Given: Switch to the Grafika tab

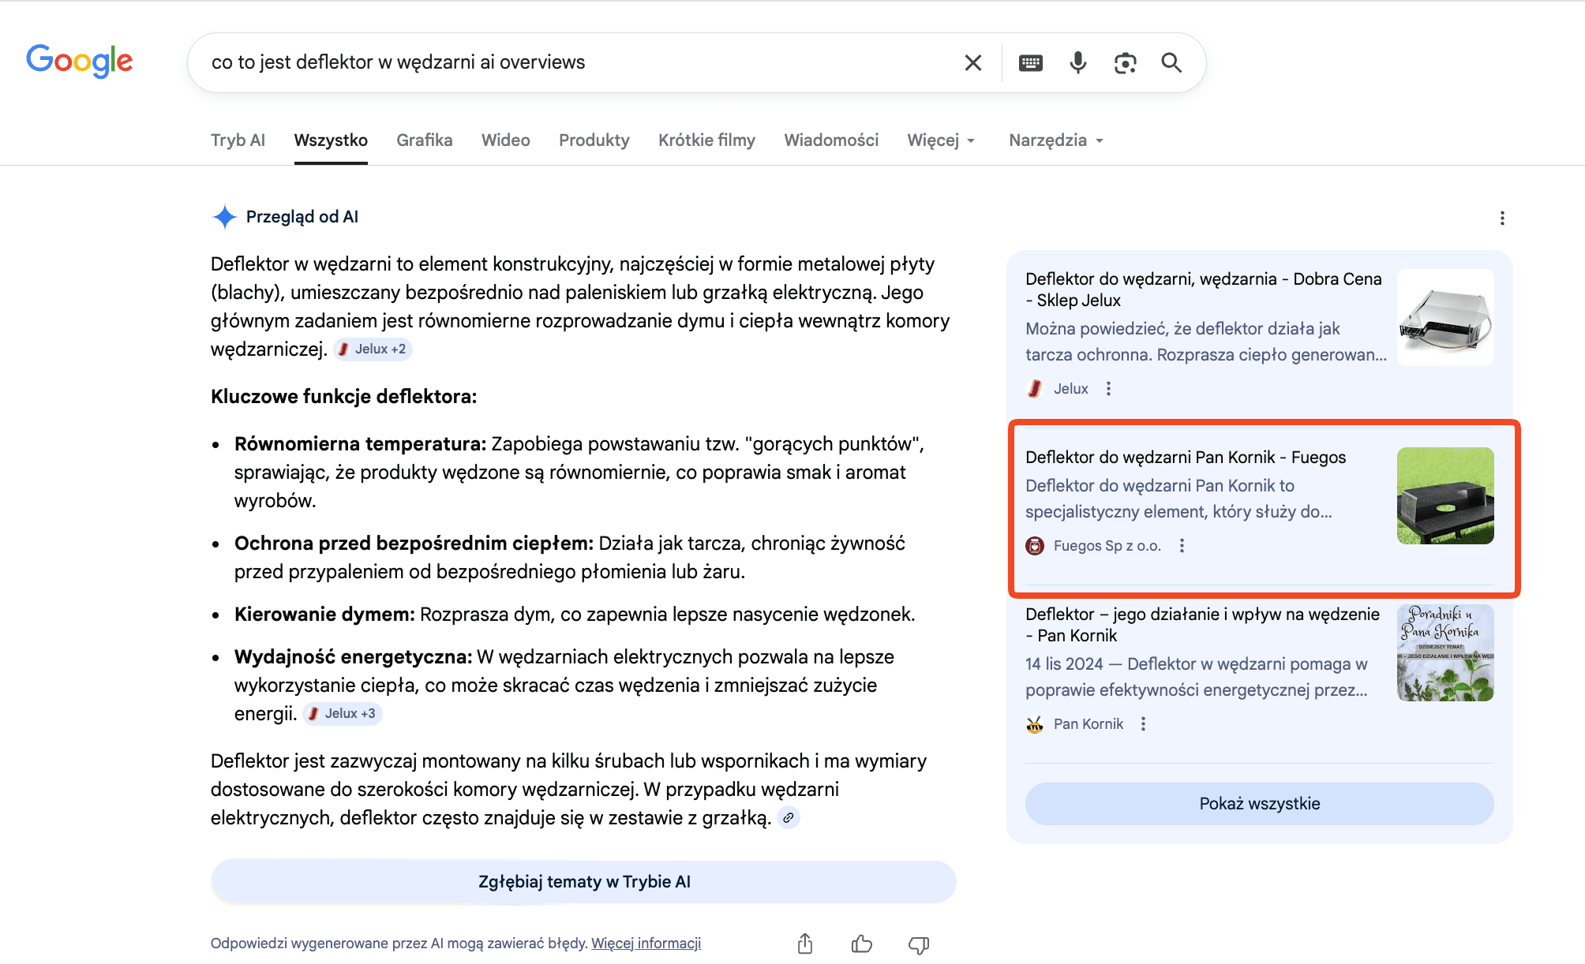Looking at the screenshot, I should pyautogui.click(x=424, y=140).
